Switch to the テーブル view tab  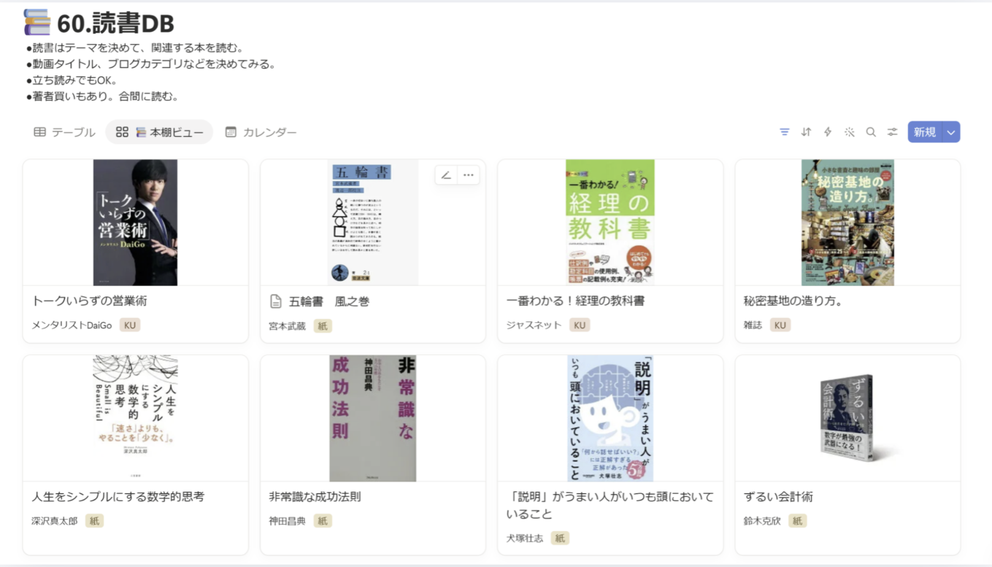(64, 132)
